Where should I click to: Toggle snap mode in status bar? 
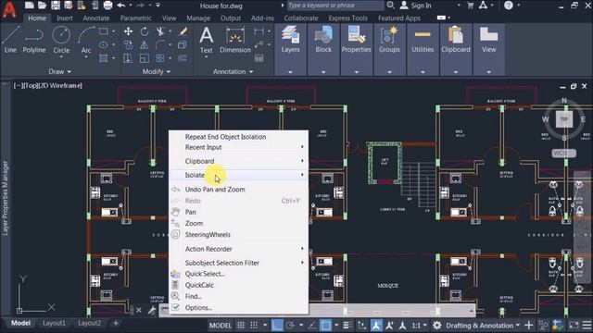(x=254, y=325)
